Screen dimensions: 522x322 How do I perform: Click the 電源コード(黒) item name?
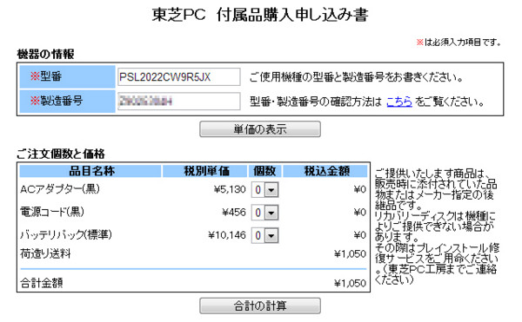click(x=52, y=212)
